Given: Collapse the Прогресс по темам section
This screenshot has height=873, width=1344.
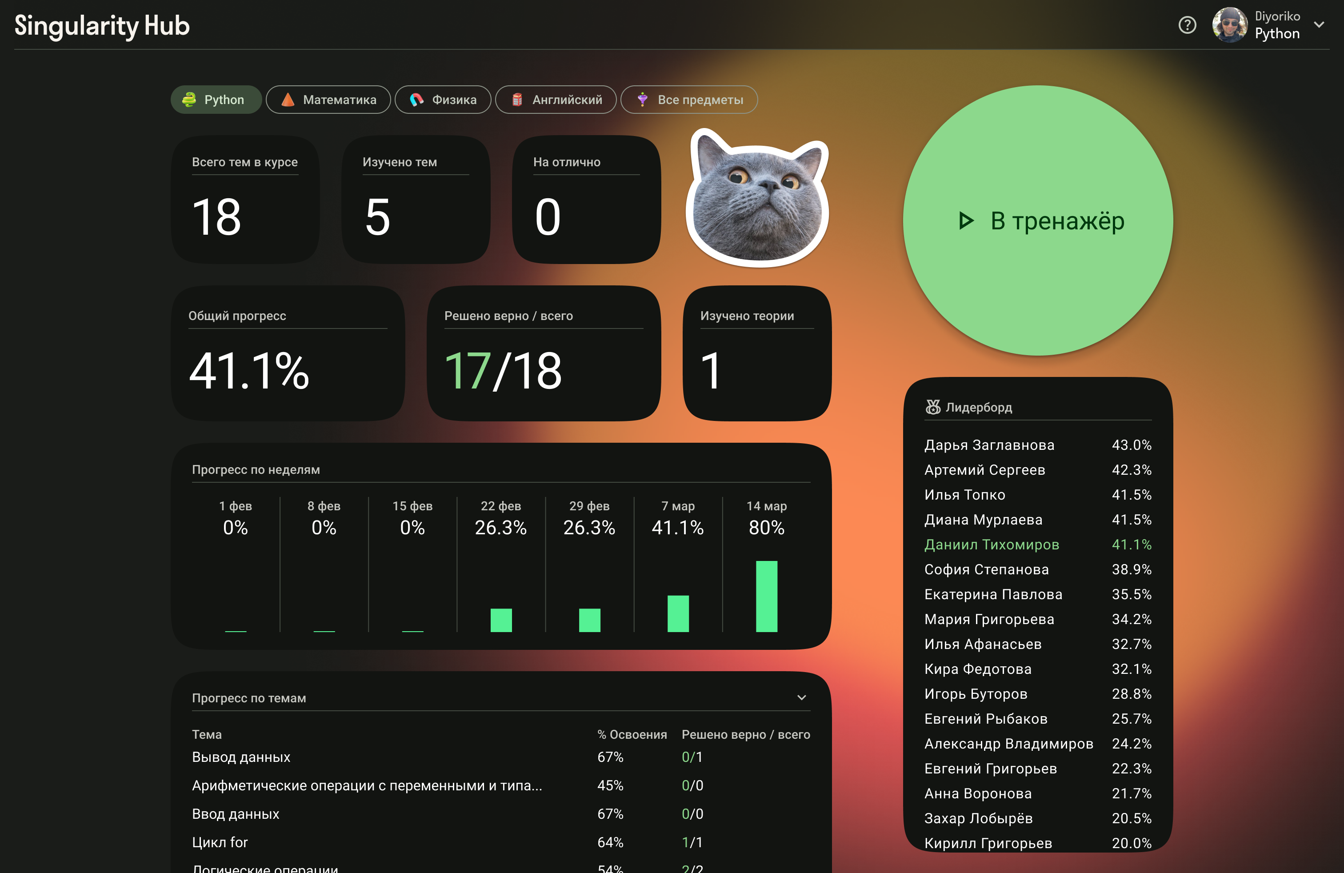Looking at the screenshot, I should coord(801,698).
